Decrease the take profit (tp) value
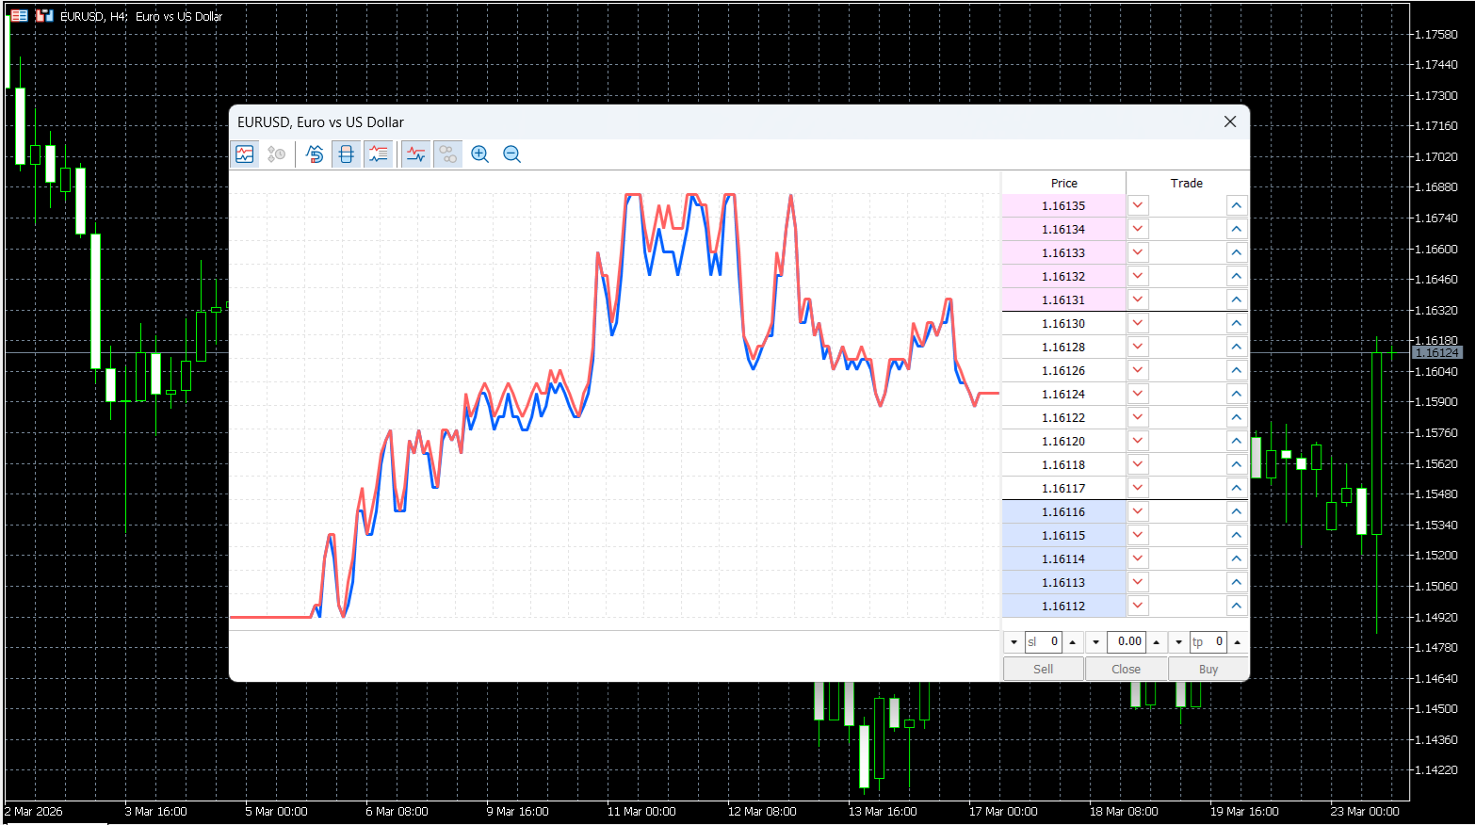Image resolution: width=1475 pixels, height=825 pixels. pos(1178,642)
